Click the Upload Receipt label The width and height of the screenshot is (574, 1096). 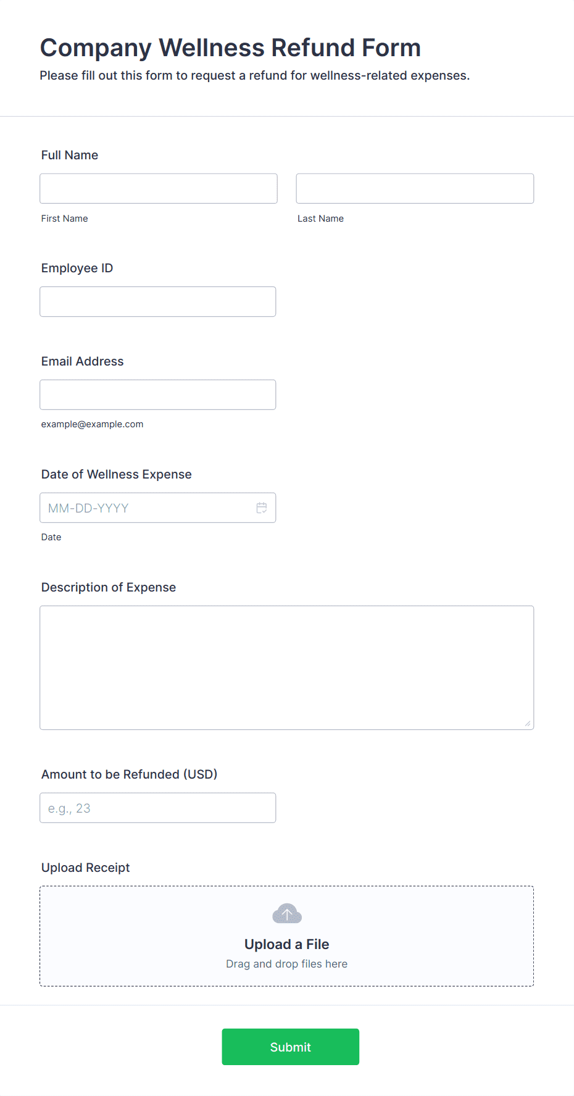pos(86,868)
